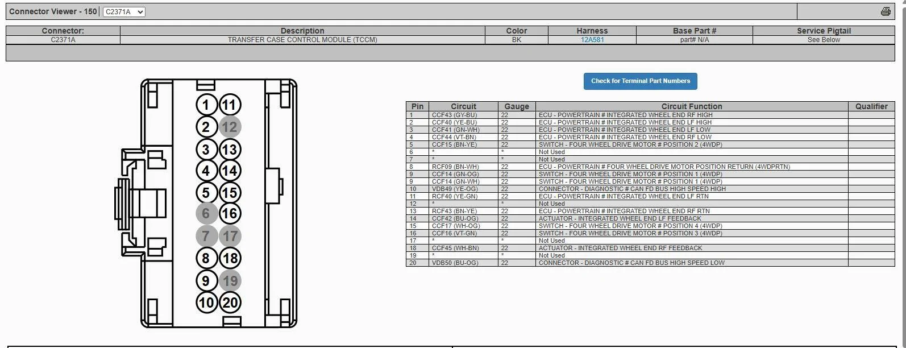Image resolution: width=906 pixels, height=348 pixels.
Task: Click Check for Terminal Part Numbers button
Action: coord(641,81)
